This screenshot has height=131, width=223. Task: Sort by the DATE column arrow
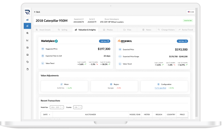49,115
